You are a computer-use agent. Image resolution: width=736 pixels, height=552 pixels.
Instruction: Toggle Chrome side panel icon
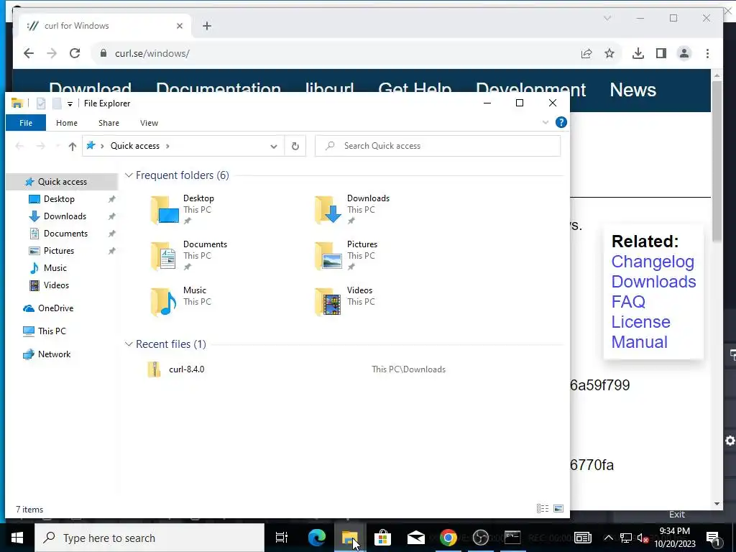tap(661, 53)
